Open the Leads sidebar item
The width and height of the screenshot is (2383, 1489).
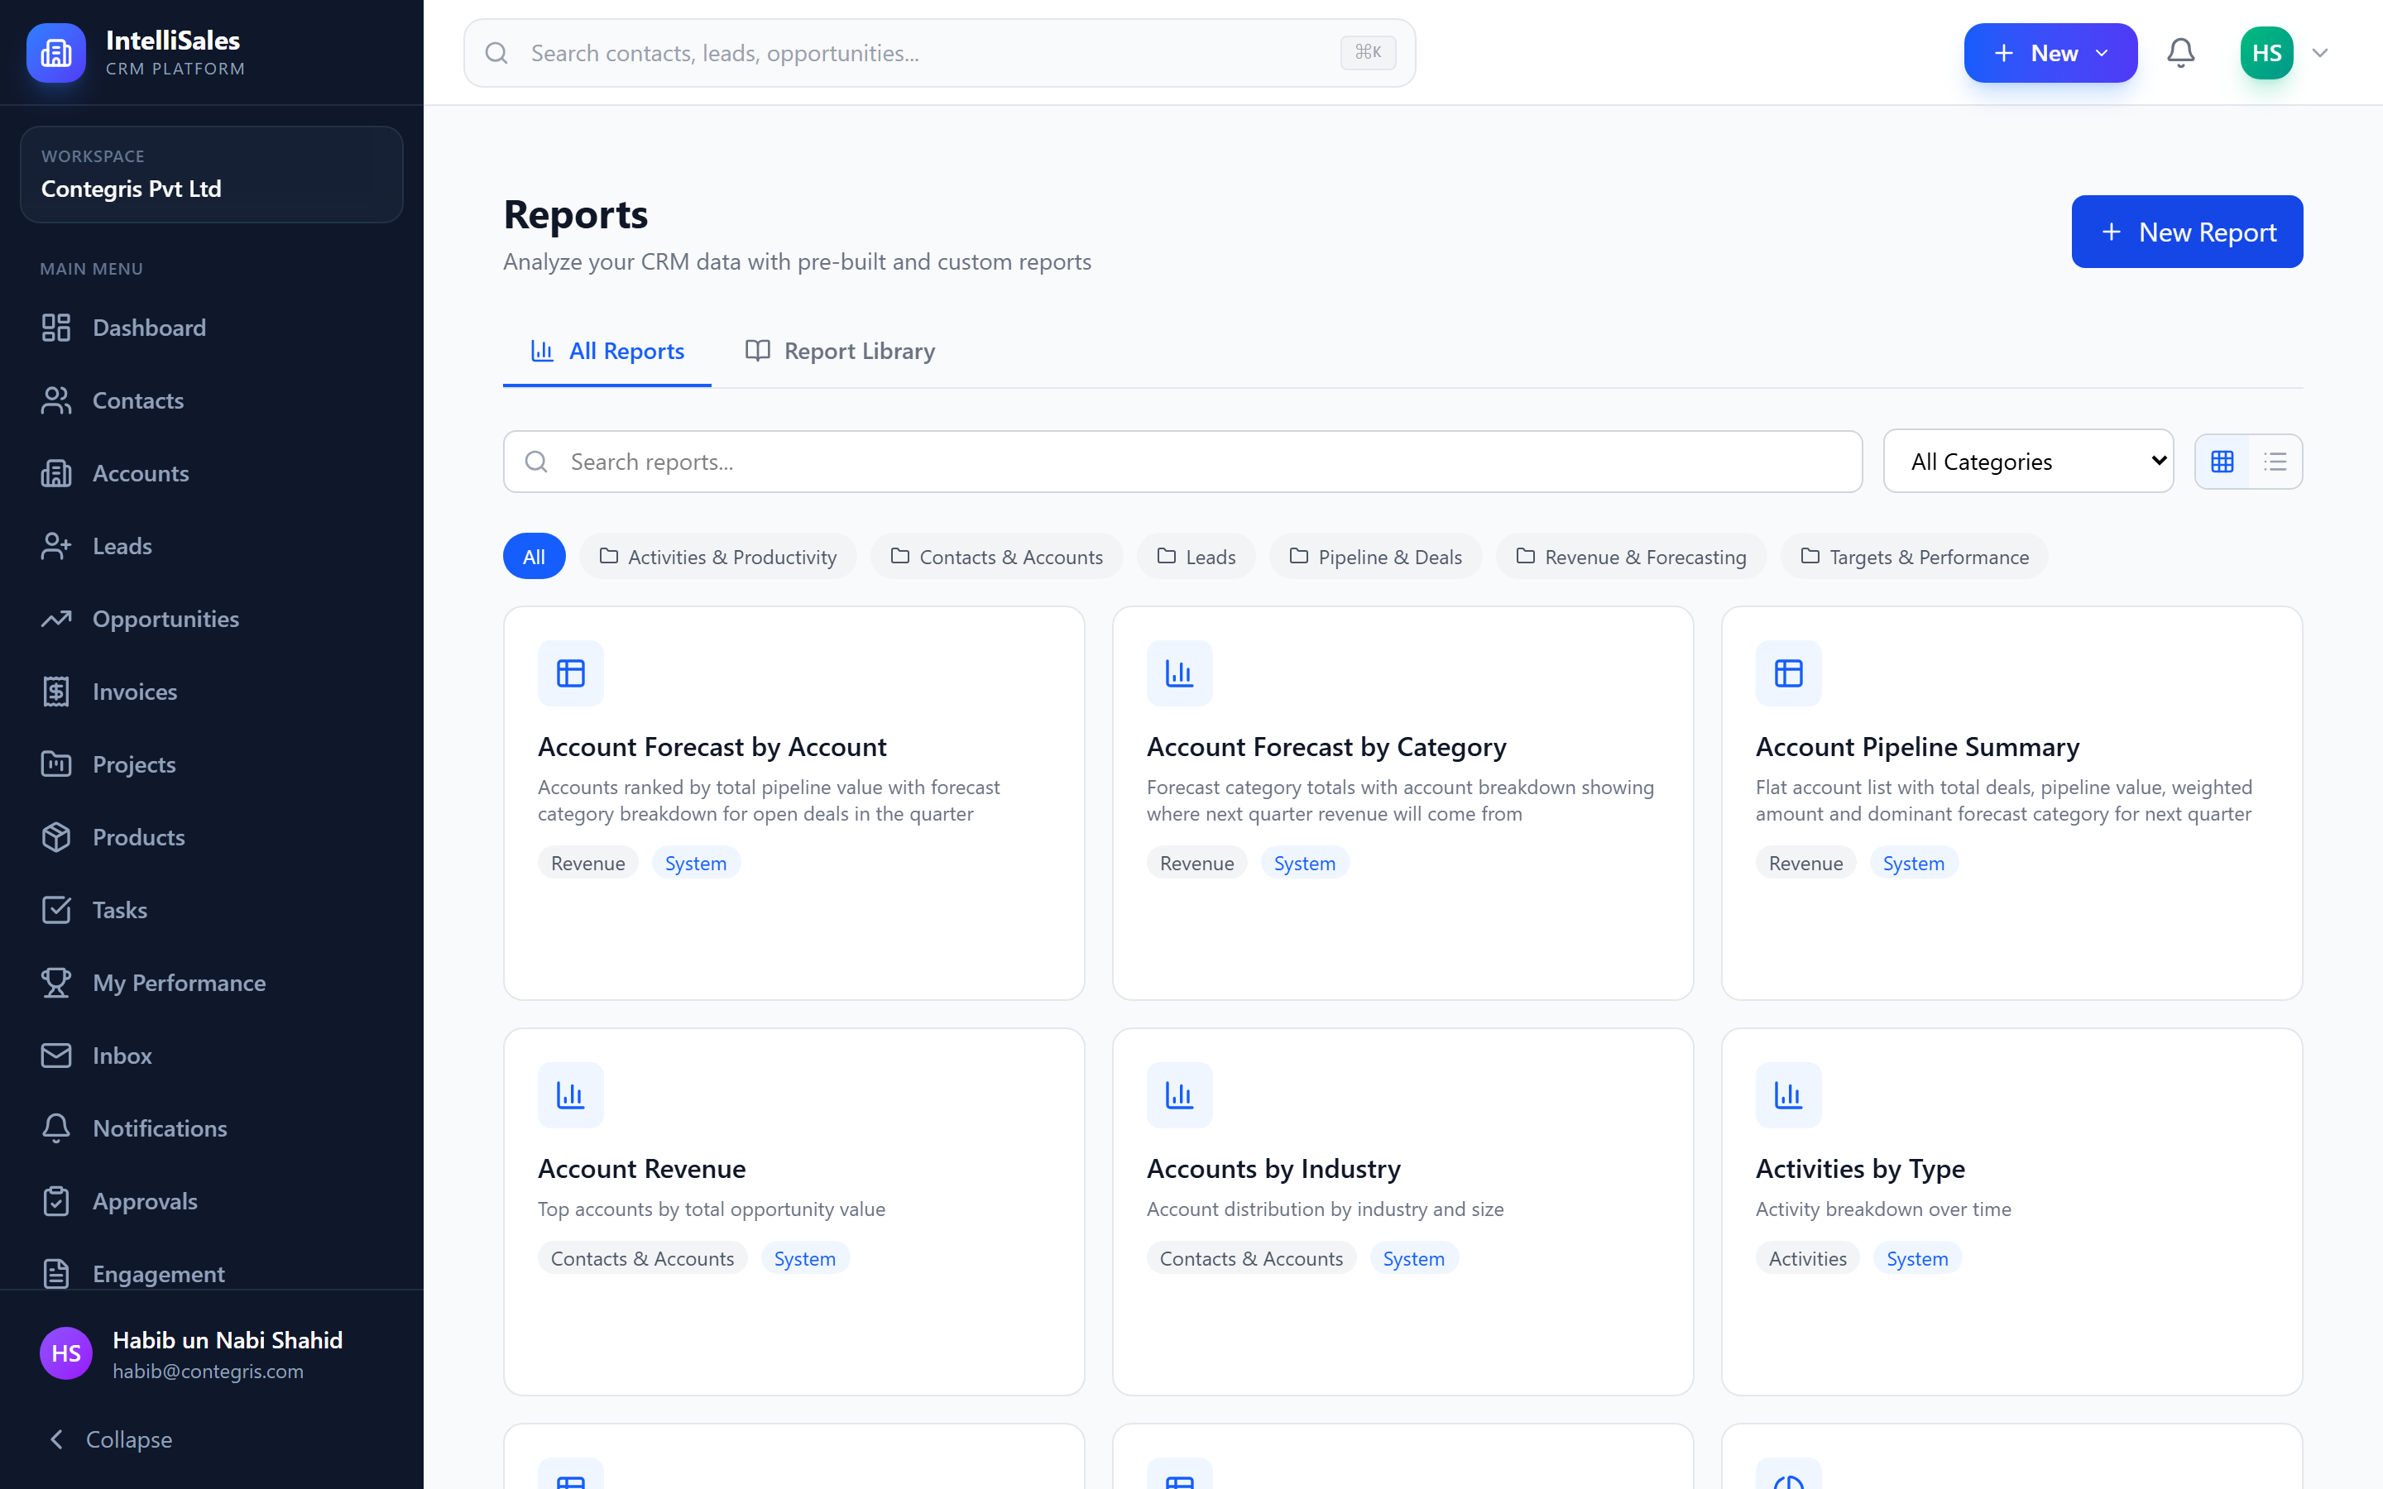coord(212,546)
